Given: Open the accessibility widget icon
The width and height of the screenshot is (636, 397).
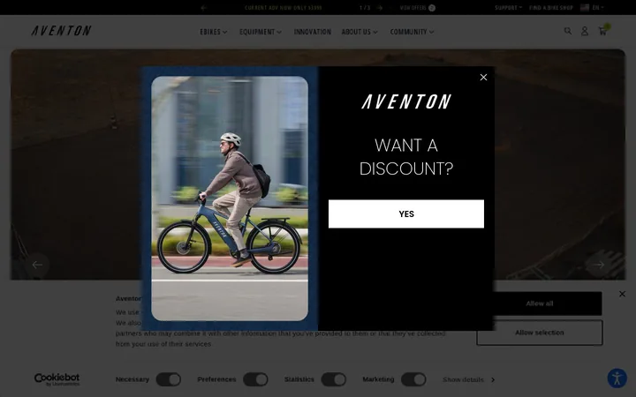Looking at the screenshot, I should (617, 378).
